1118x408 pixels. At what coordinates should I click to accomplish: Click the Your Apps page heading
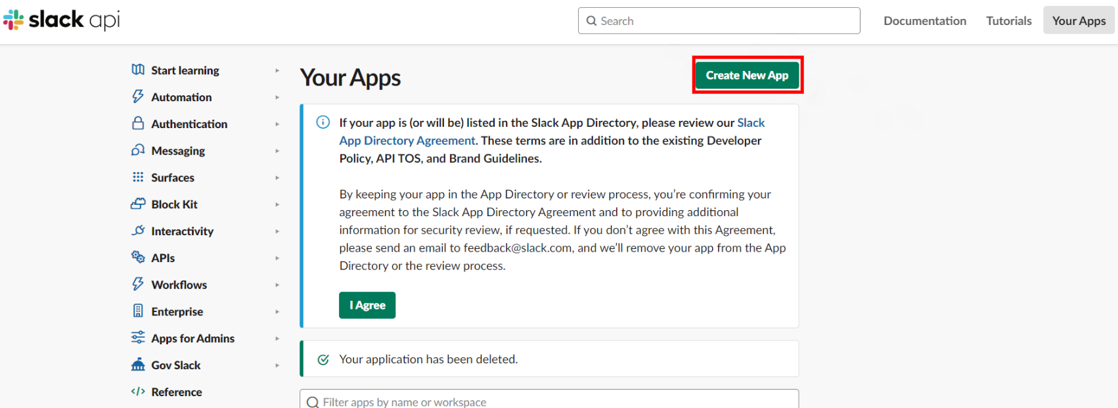350,78
